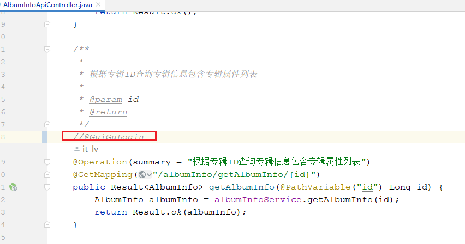Toggle the fold marker on the @Operation line
This screenshot has width=465, height=244.
click(47, 162)
